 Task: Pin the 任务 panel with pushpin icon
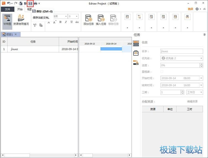204,35
